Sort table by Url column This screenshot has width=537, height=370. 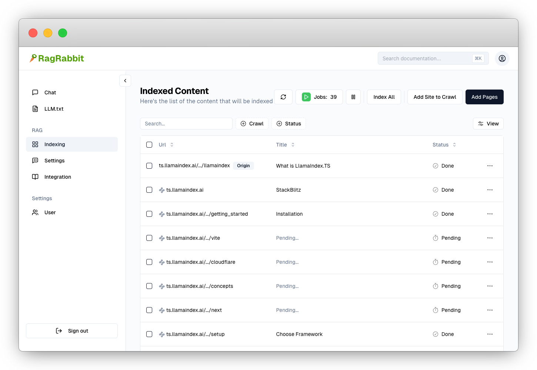pos(166,145)
